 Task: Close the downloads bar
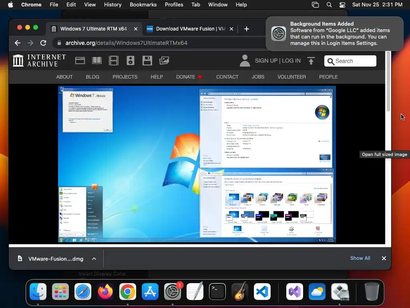[384, 258]
